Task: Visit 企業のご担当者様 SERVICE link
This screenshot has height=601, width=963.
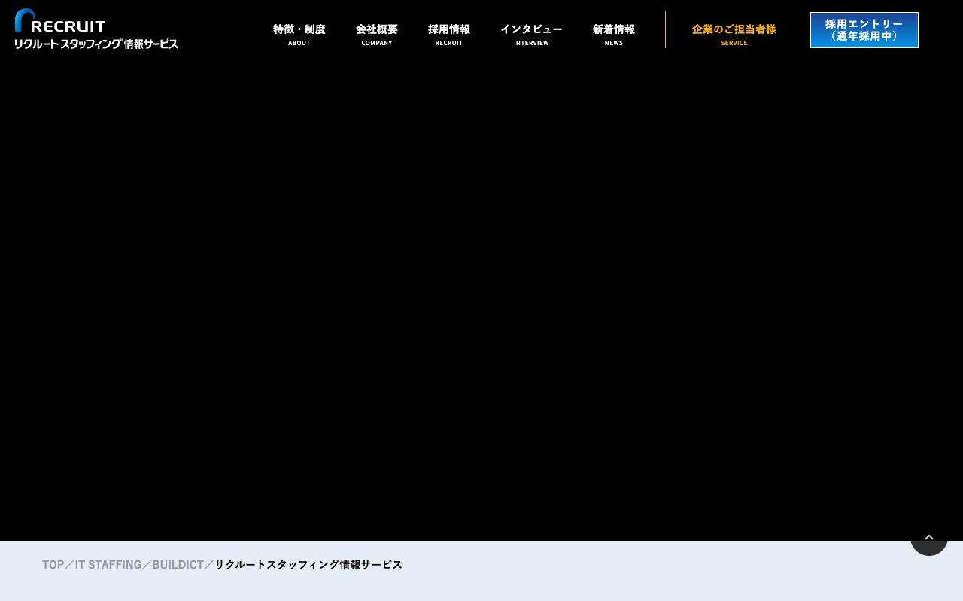Action: tap(734, 34)
